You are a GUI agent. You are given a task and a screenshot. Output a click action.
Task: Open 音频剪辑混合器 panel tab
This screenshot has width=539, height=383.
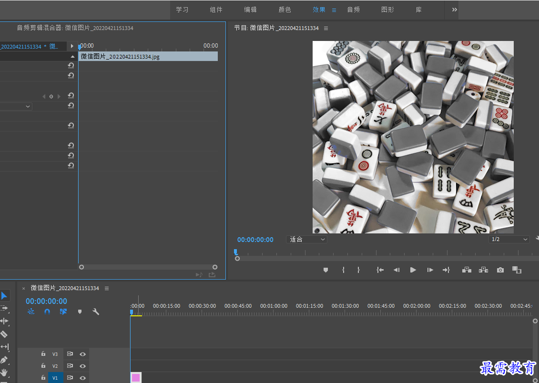coord(75,28)
